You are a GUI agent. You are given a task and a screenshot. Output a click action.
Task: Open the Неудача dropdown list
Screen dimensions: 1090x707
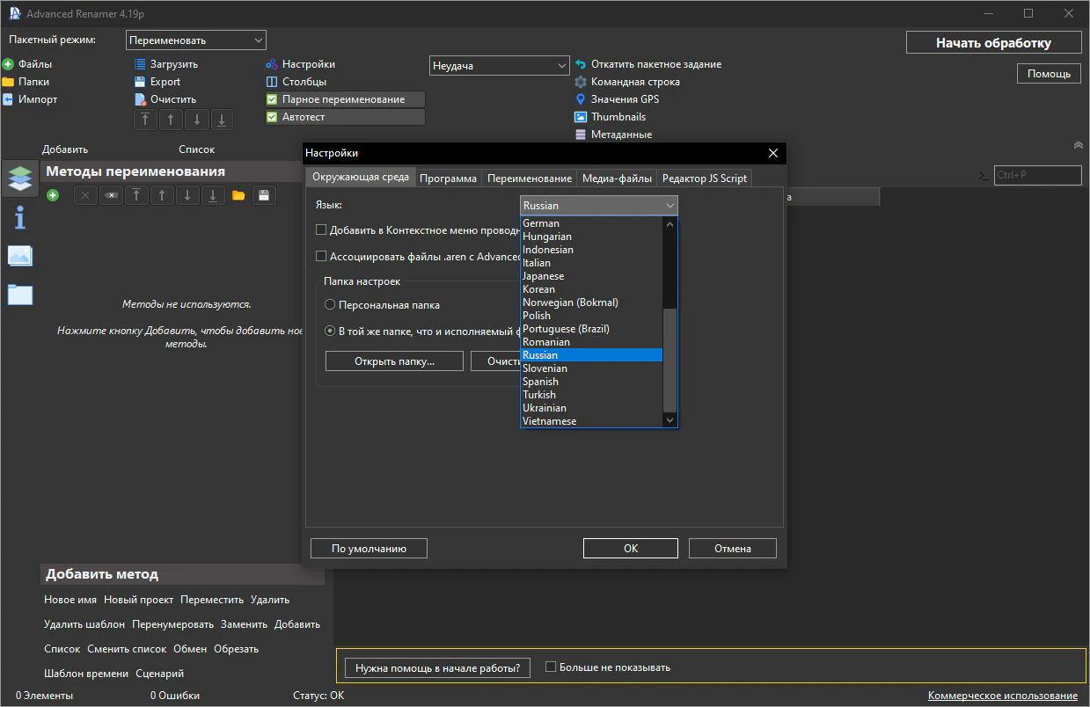(500, 66)
